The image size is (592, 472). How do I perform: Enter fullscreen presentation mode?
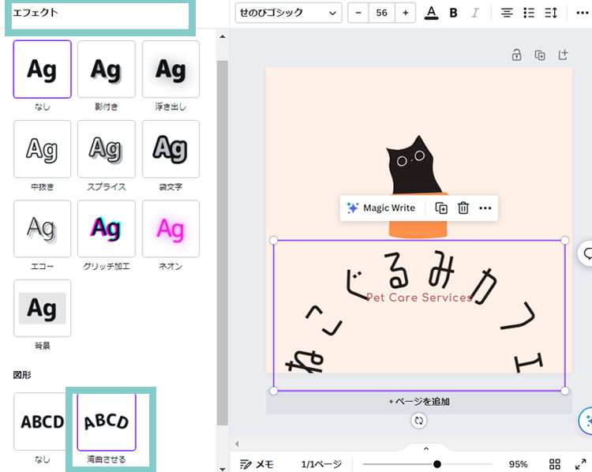[580, 464]
